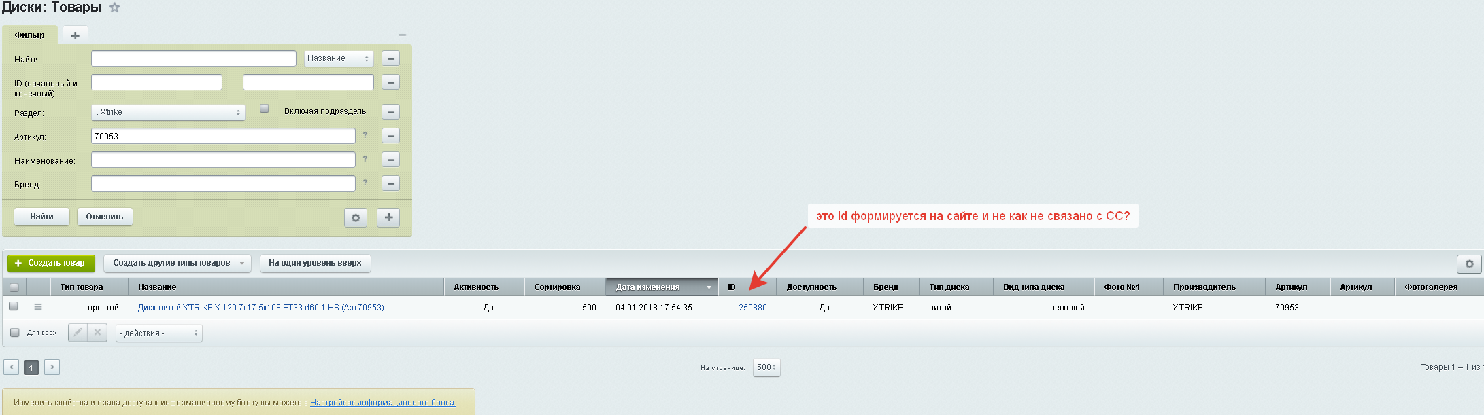Remove the Найти filter row
The image size is (1484, 415).
pos(390,58)
